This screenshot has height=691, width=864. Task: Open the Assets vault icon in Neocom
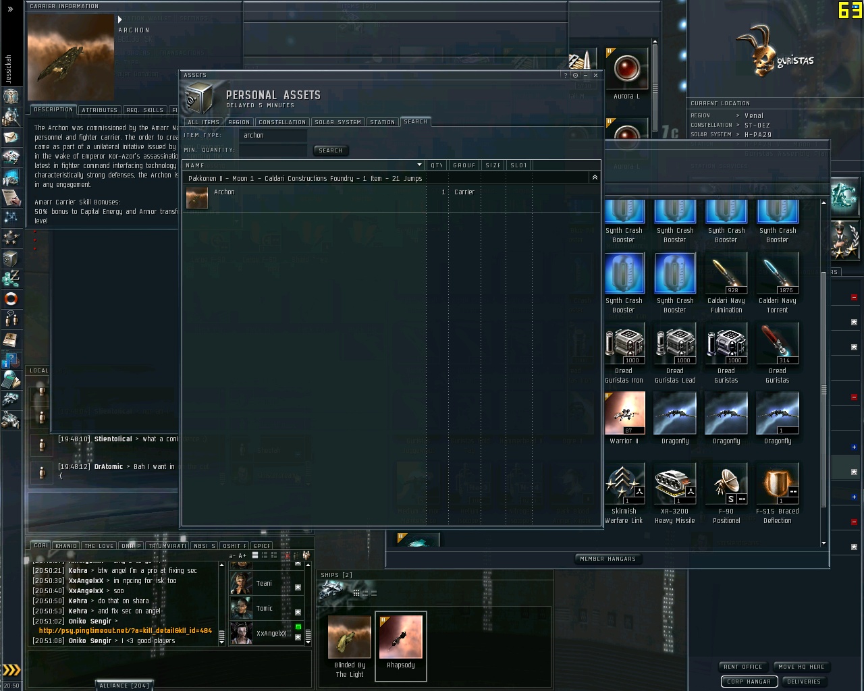[11, 258]
